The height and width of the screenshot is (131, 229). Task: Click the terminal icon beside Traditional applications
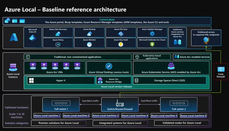pyautogui.click(x=28, y=57)
